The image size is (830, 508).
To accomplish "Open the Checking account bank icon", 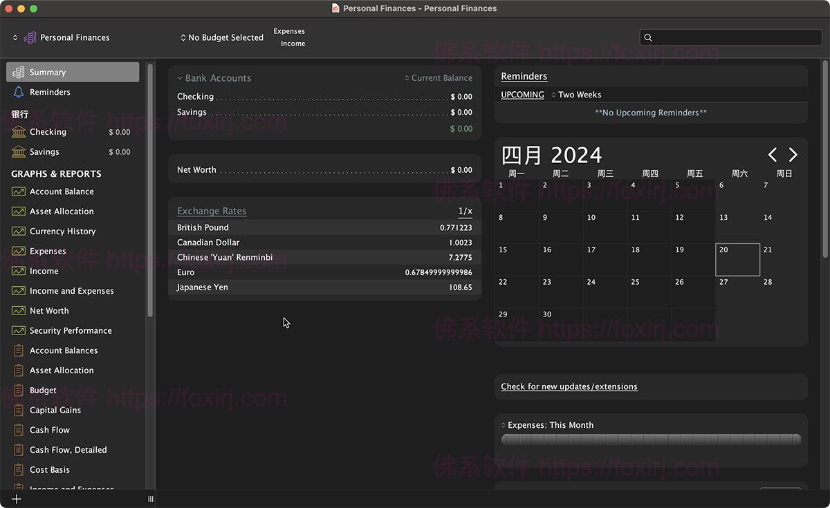I will 19,132.
